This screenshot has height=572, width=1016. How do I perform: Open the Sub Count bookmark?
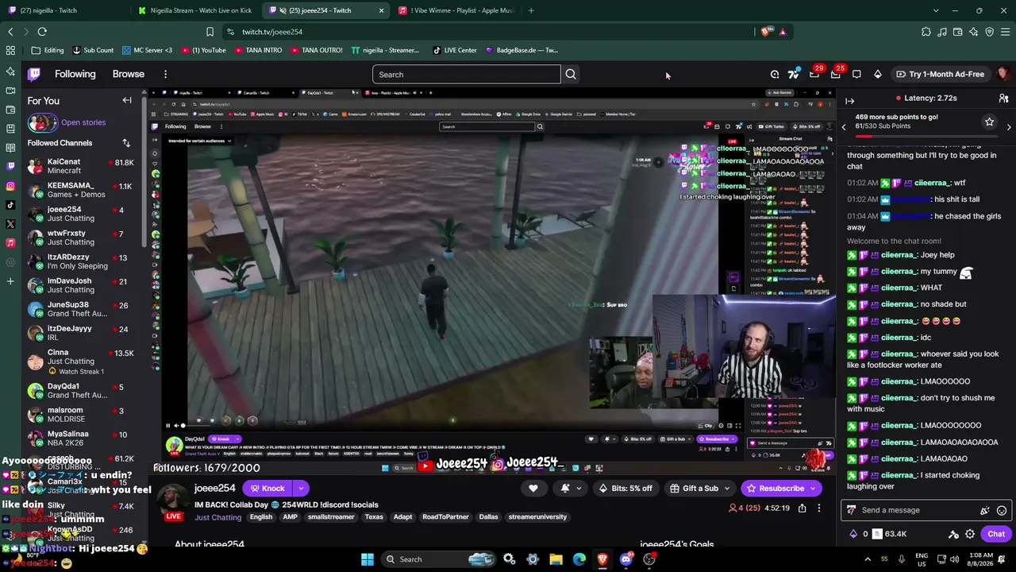[93, 50]
